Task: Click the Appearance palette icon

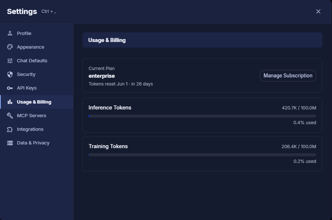Action: [10, 47]
